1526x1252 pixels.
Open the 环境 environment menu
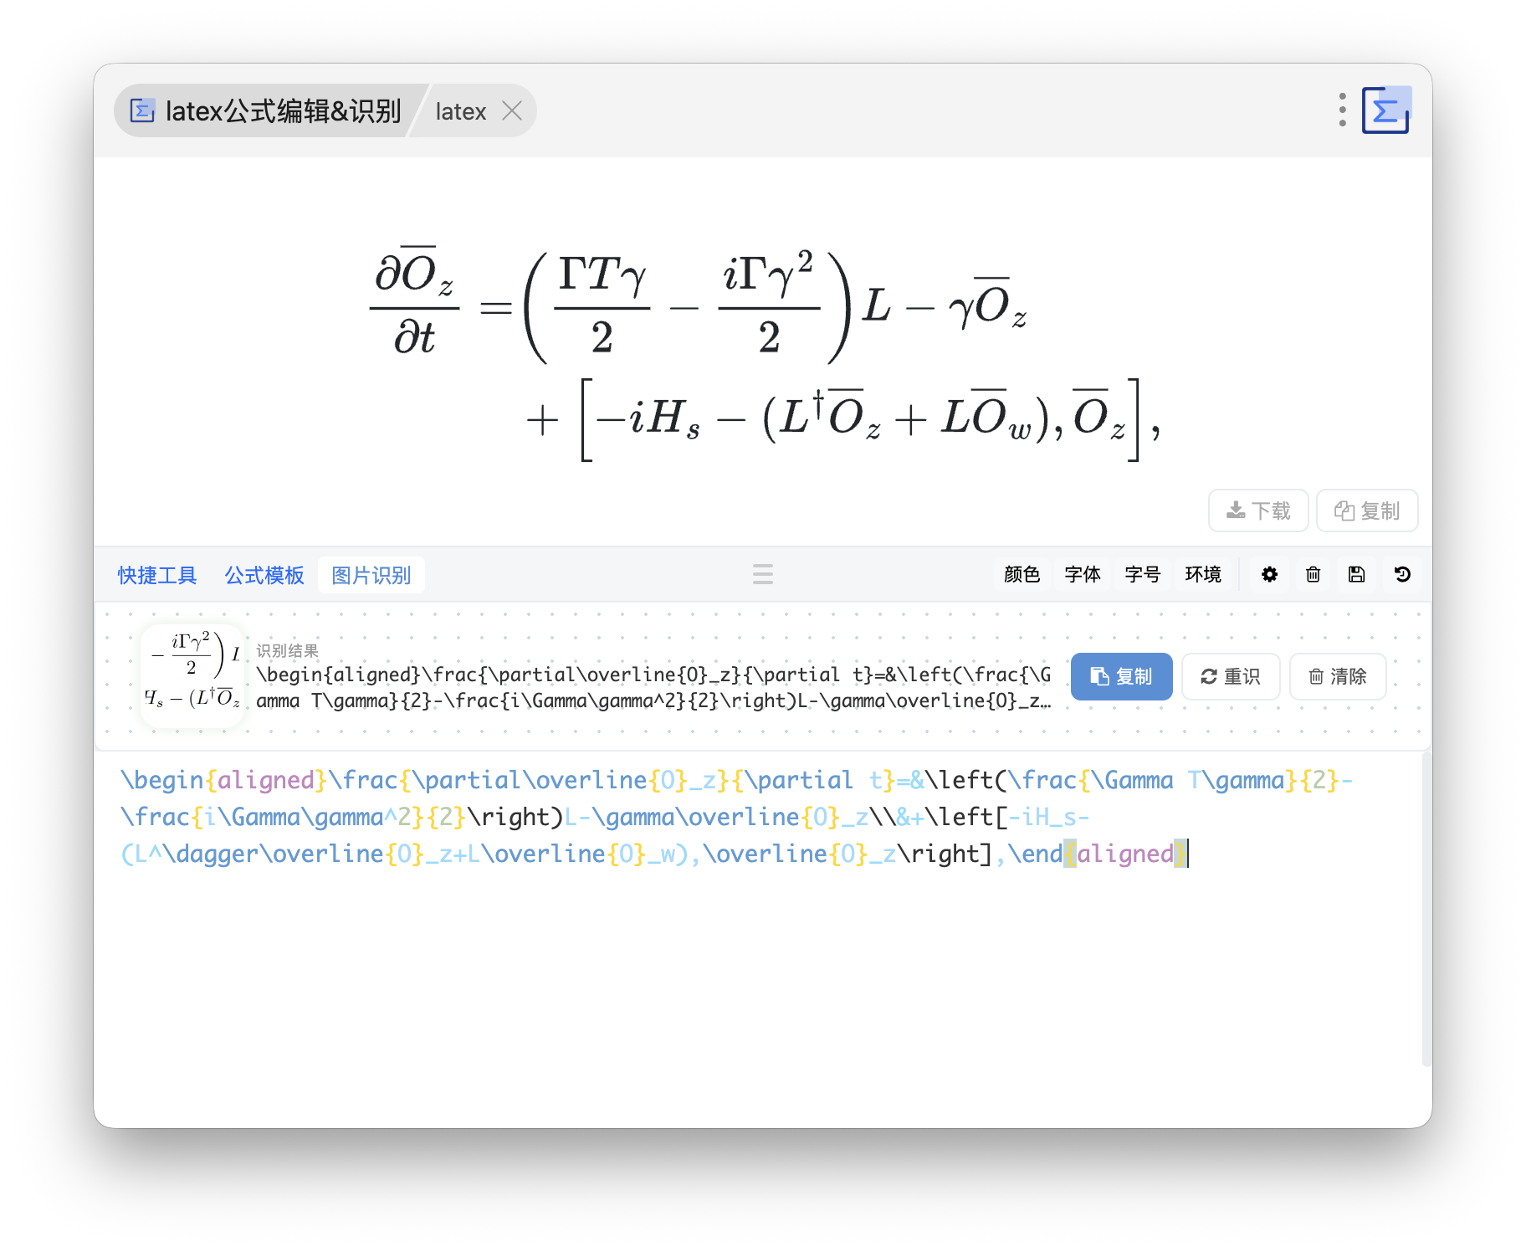point(1203,574)
